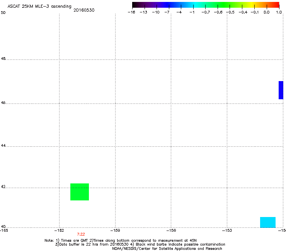Click the note line starting 'Data buffer is 22 hrs'
Viewport: 286px width, 251px height.
[x=140, y=244]
